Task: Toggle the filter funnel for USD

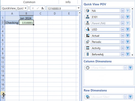Action: (128, 29)
